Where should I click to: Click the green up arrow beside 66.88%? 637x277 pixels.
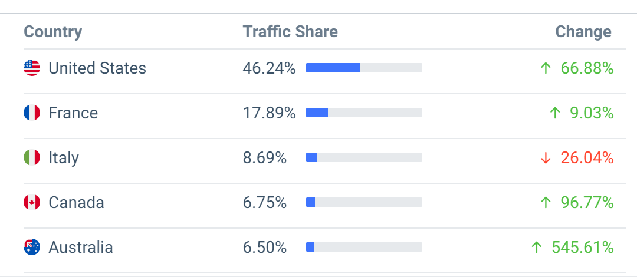tap(546, 68)
